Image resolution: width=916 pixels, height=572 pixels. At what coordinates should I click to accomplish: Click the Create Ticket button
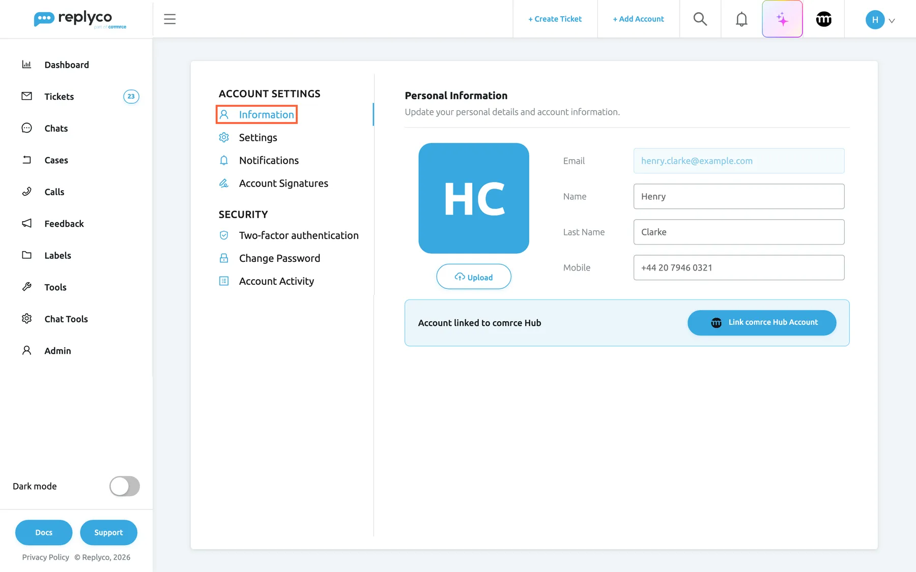pyautogui.click(x=555, y=19)
